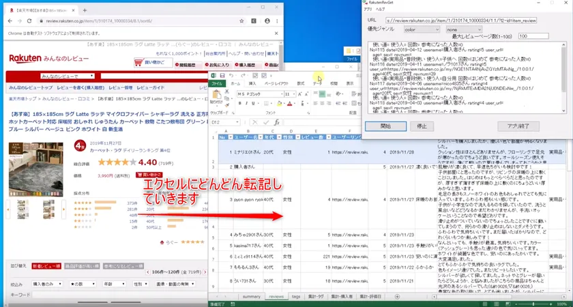This screenshot has height=307, width=573.
Task: Click the アプリ終了 button in RakutenRevGet
Action: click(518, 126)
